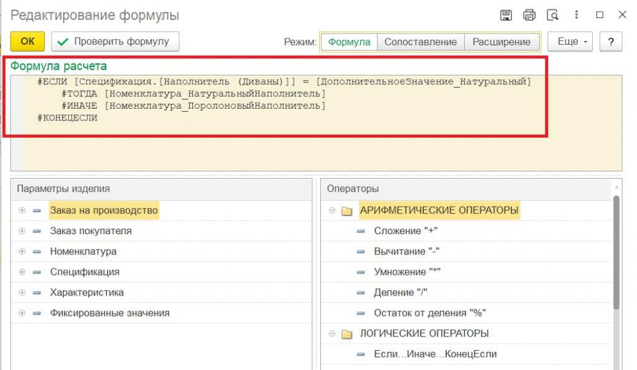Click item icon beside Номенклатура
637x370 pixels.
[x=37, y=251]
